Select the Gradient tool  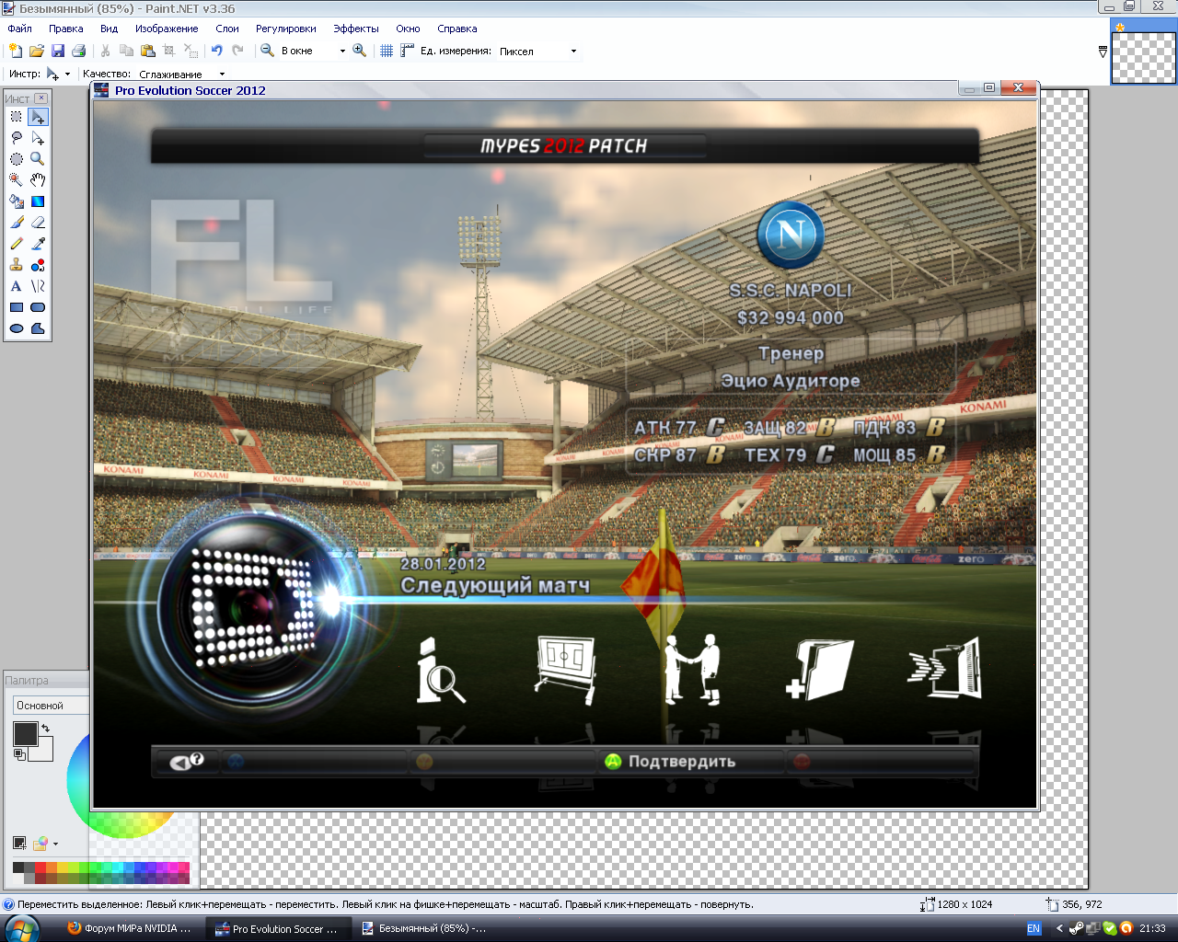pos(38,201)
